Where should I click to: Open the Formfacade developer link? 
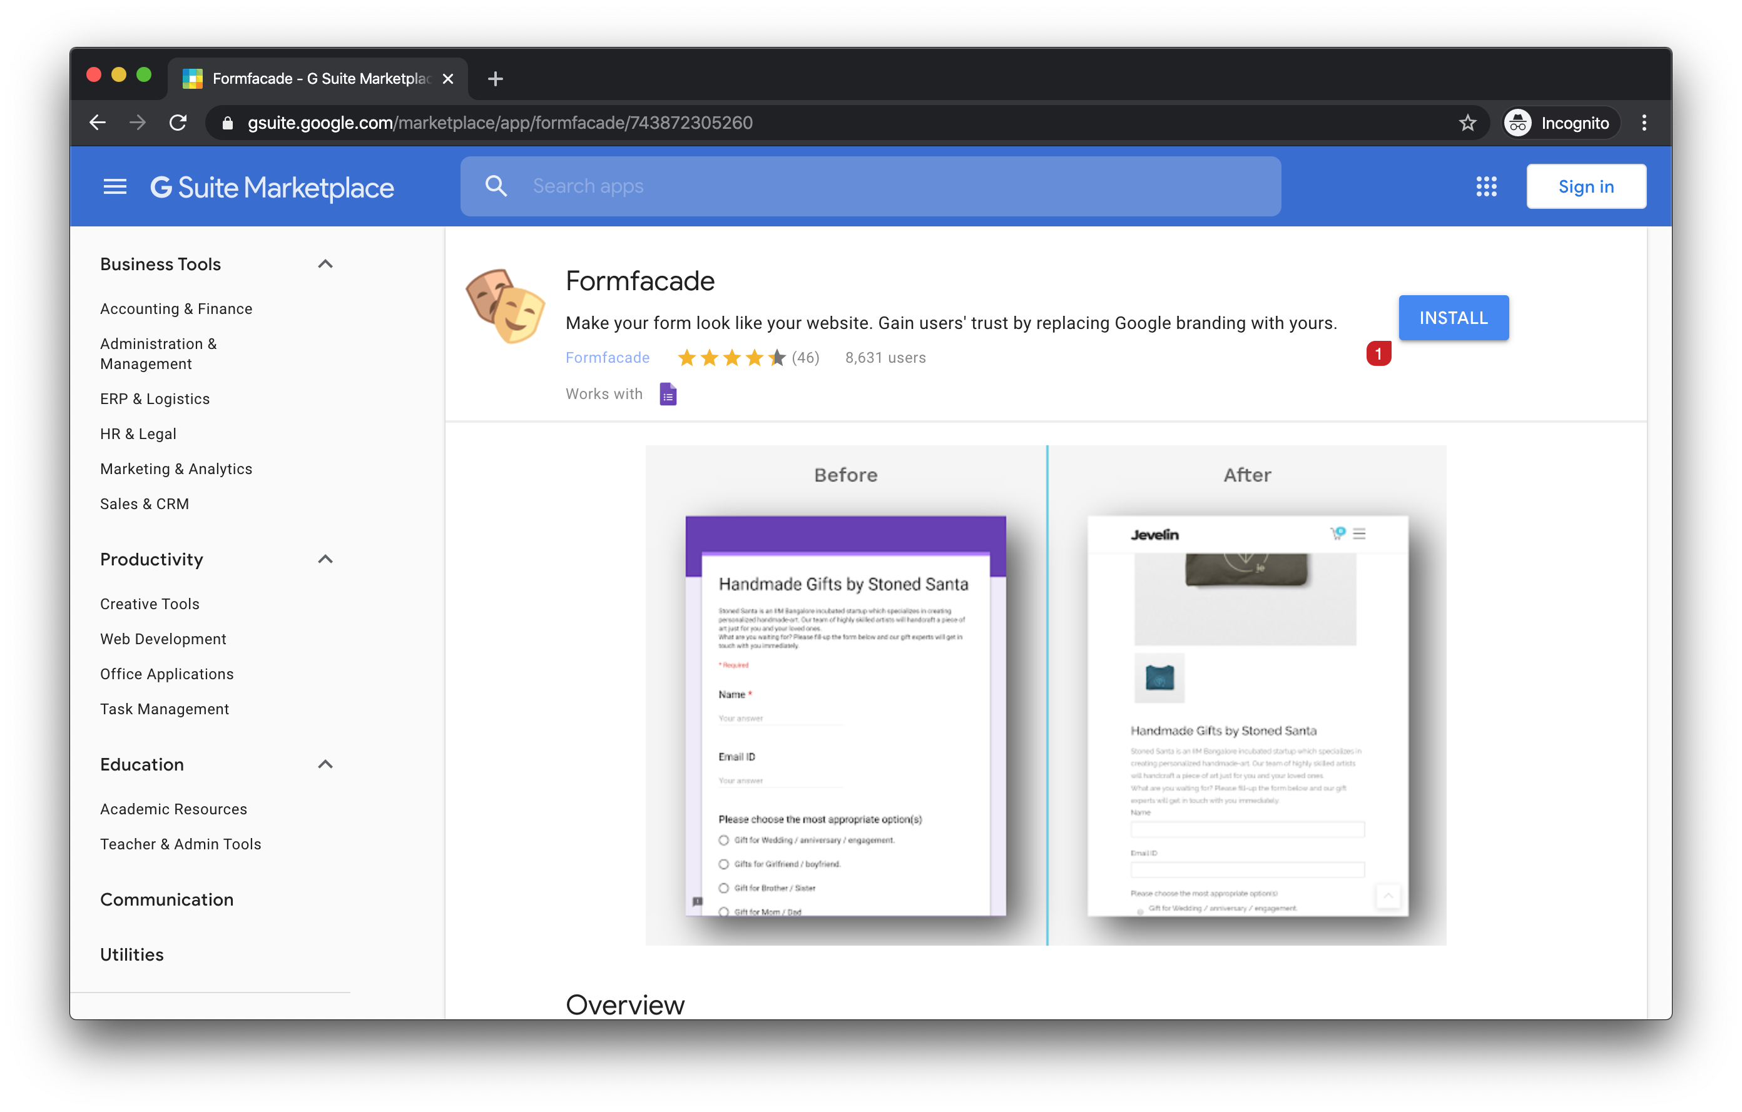click(x=607, y=358)
